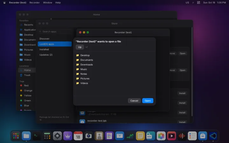Click the blue Open button in the dialog
This screenshot has height=143, width=229.
148,101
